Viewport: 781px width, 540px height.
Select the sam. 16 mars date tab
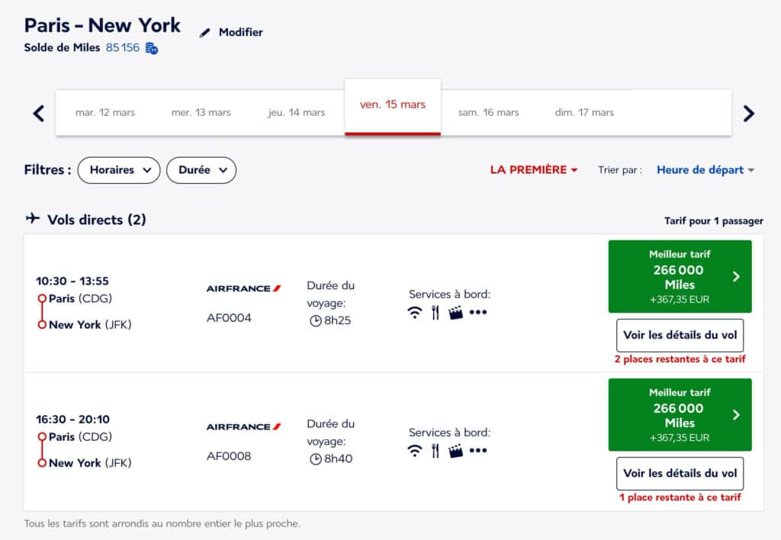pos(488,111)
